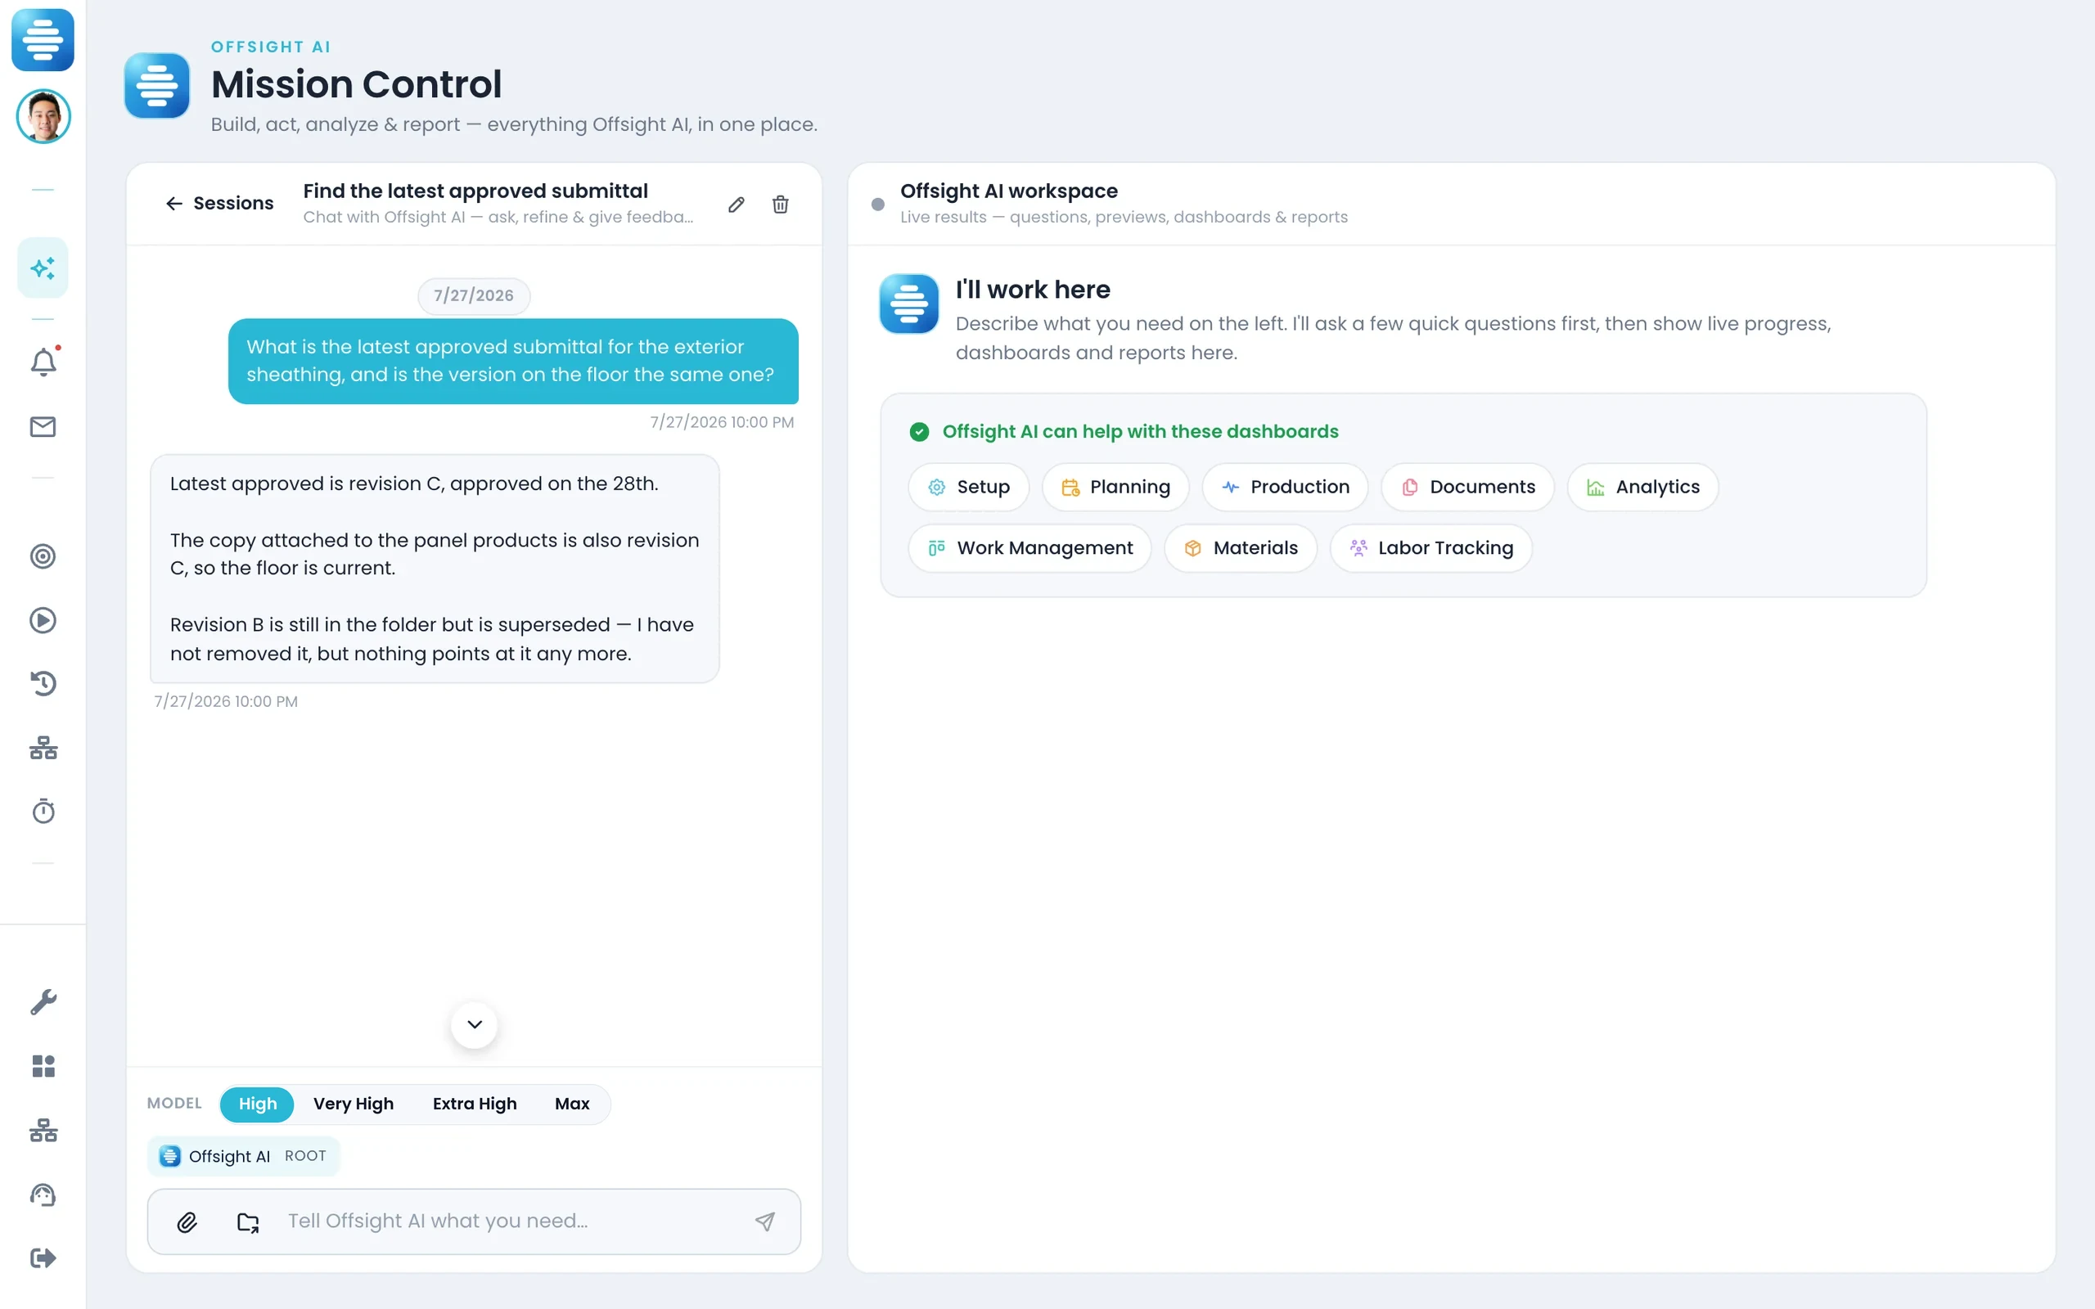
Task: Open the play circle icon in sidebar
Action: 43,620
